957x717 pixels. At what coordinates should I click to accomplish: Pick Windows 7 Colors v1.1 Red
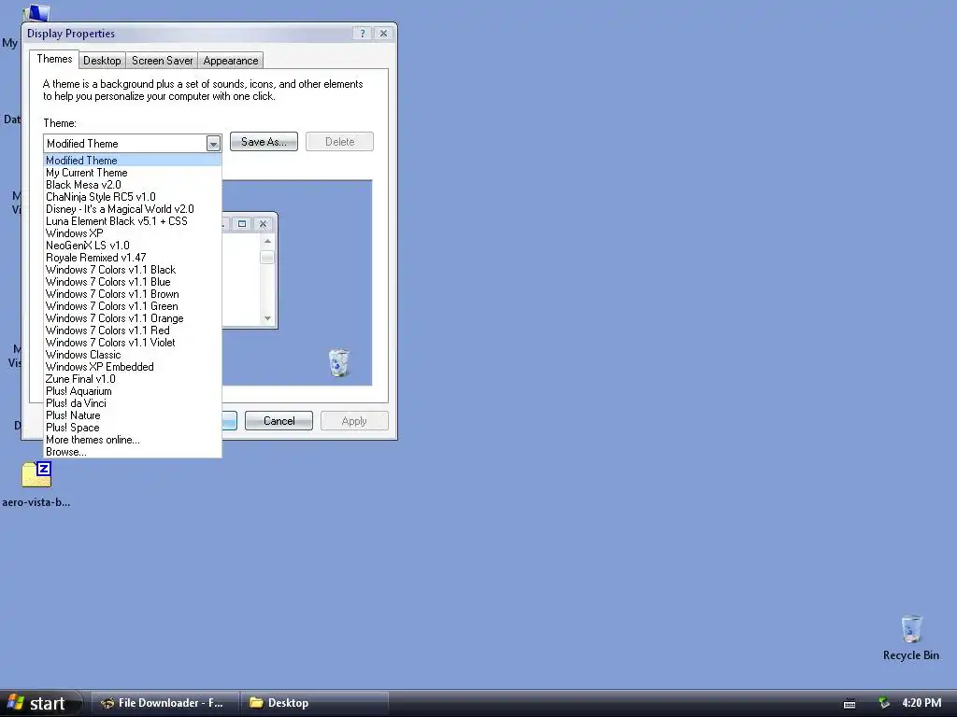pos(133,330)
